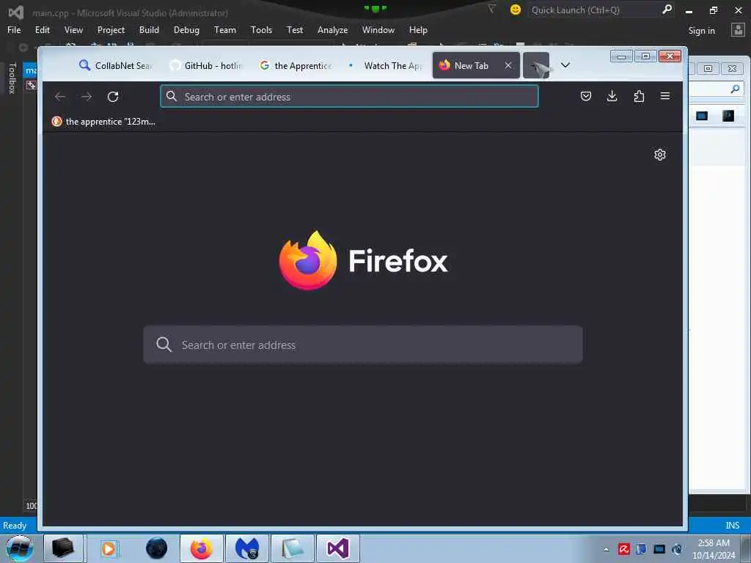The image size is (751, 563).
Task: Open Visual Studio Edit menu
Action: 42,29
